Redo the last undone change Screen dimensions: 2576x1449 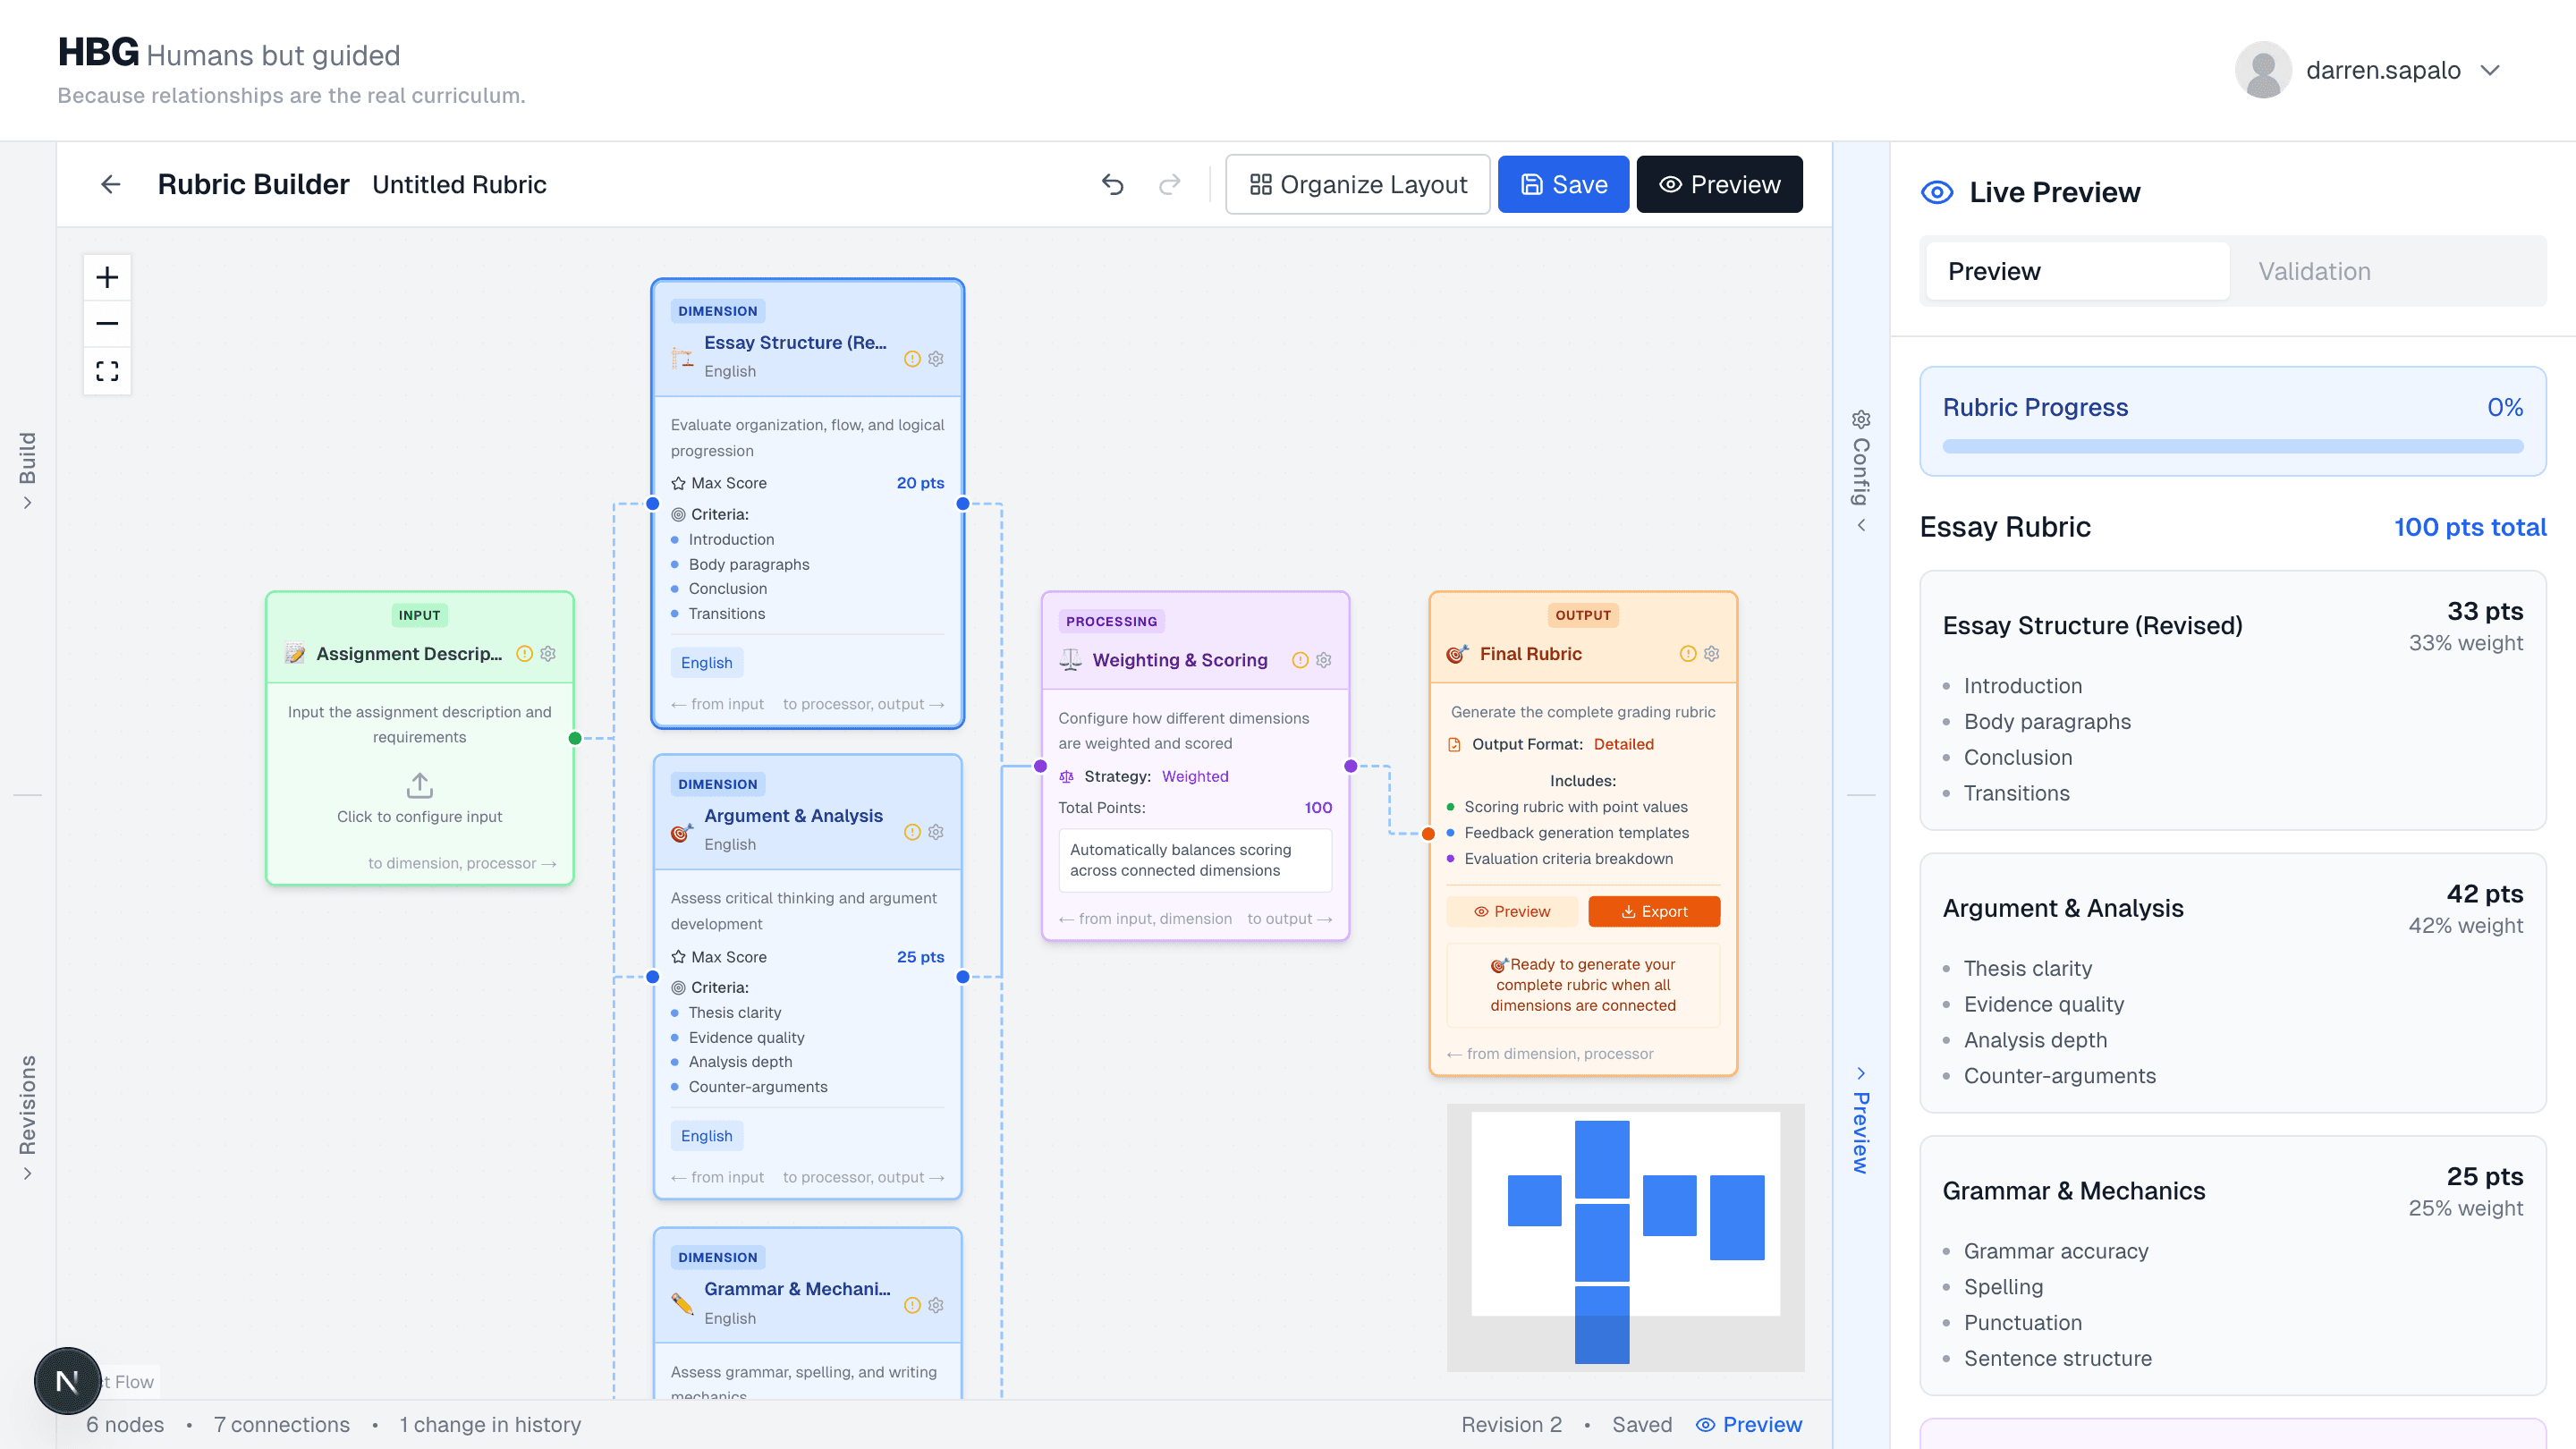[x=1168, y=184]
